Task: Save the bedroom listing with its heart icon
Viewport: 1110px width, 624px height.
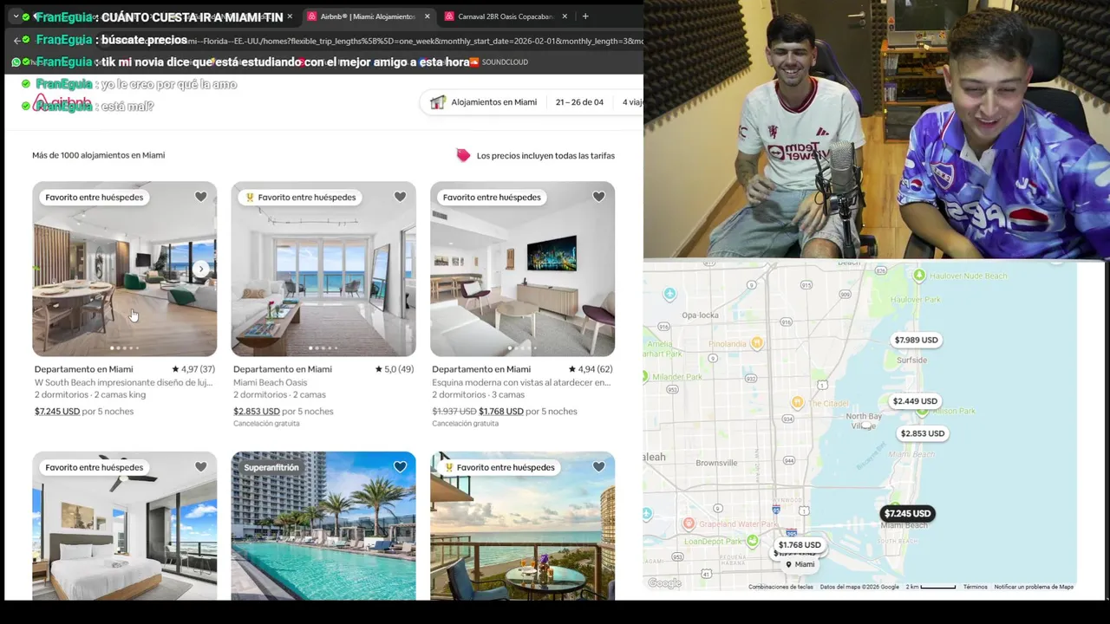Action: (200, 467)
